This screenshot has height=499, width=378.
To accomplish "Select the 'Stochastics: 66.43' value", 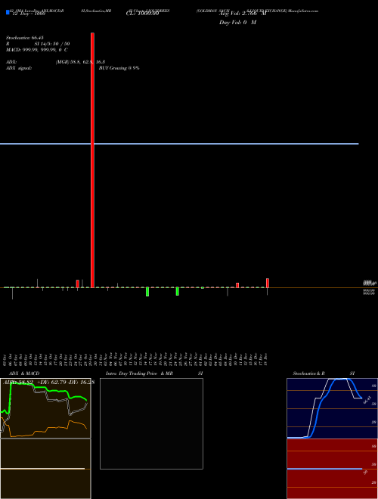I will (x=25, y=38).
